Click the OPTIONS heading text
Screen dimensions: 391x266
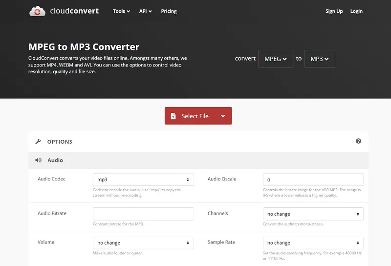pyautogui.click(x=60, y=142)
